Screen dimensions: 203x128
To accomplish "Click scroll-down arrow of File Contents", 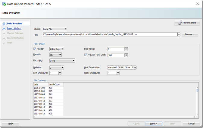I will tap(197, 114).
